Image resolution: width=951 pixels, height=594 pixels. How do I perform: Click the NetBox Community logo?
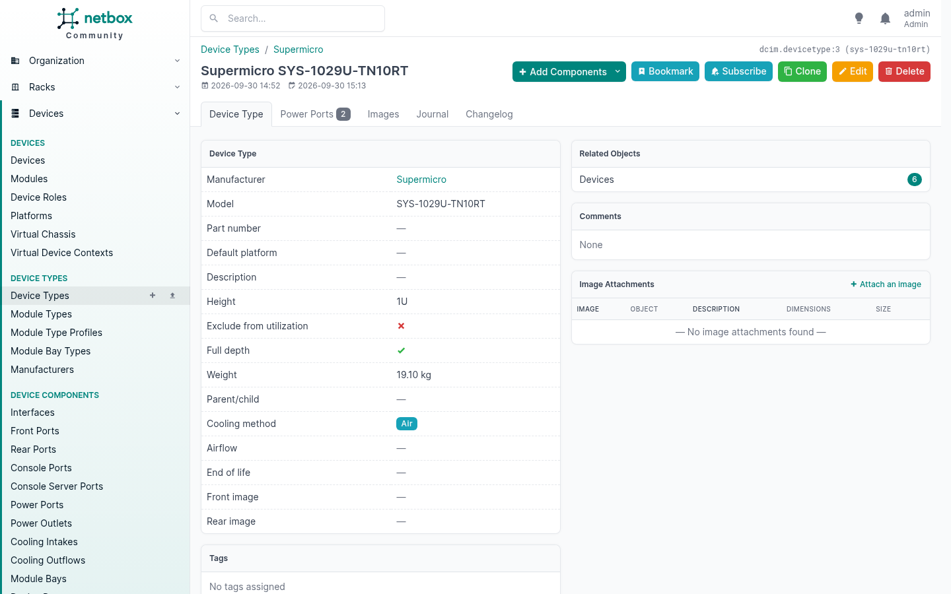94,24
